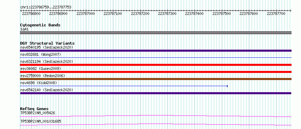Click the chr1:223786759..223787753 region label
Image resolution: width=301 pixels, height=129 pixels.
[46, 7]
